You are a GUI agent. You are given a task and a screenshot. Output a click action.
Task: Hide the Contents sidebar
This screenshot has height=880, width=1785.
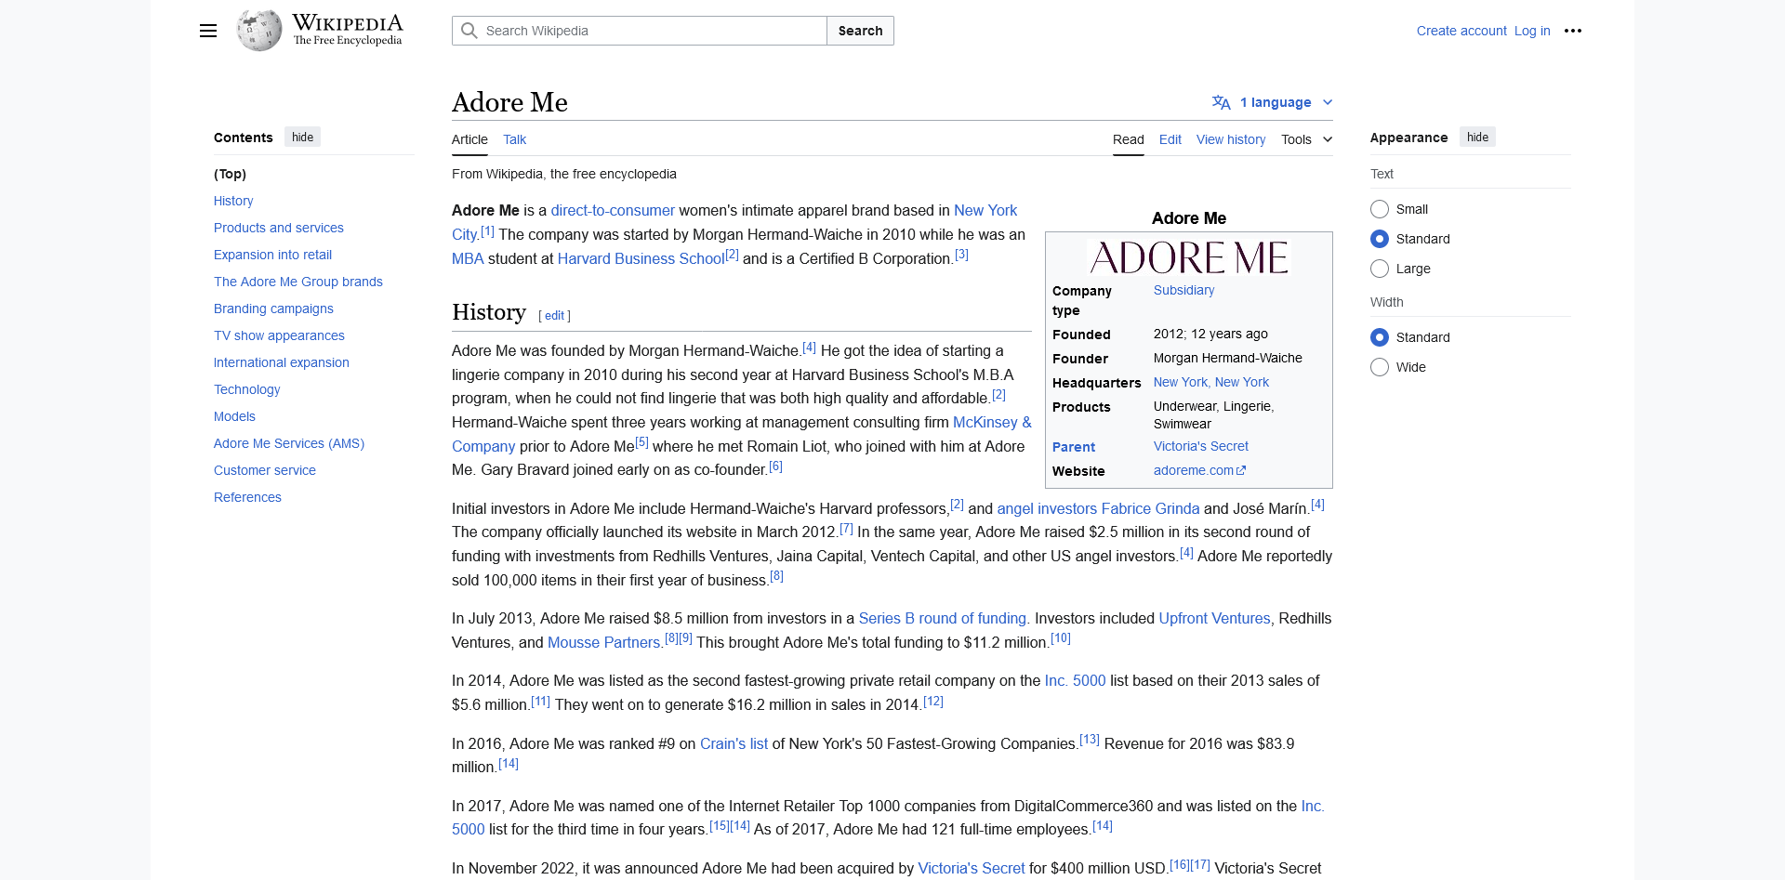pos(302,138)
